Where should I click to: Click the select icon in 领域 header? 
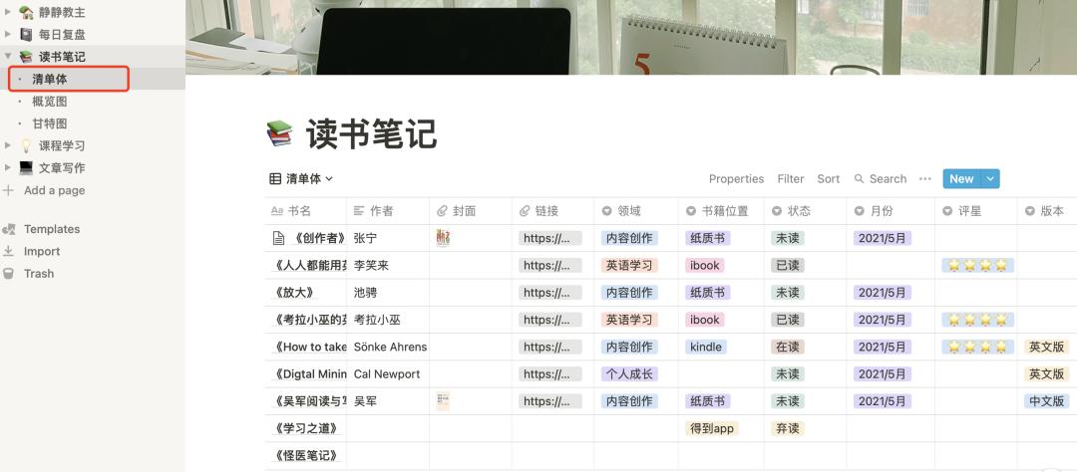(606, 211)
